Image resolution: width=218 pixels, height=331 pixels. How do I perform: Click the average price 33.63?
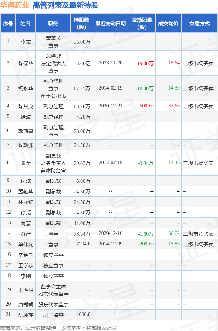coord(174,106)
